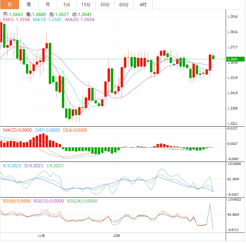Screen dimensions: 246x243
Task: Open the 5分 timeframe tab
Action: [67, 5]
